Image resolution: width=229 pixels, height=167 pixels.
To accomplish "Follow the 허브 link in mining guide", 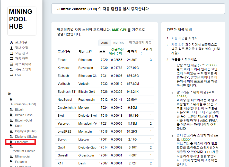I will (x=180, y=144).
